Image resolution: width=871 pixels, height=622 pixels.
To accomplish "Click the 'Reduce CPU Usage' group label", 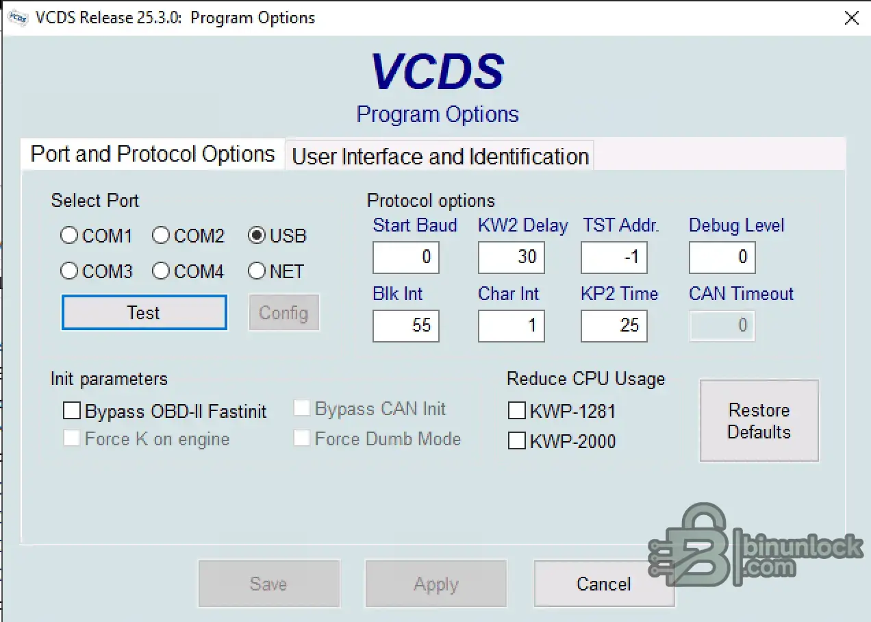I will 586,379.
